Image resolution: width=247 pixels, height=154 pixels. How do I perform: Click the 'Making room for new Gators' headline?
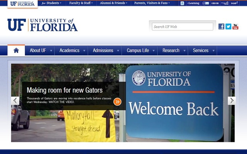click(x=64, y=90)
